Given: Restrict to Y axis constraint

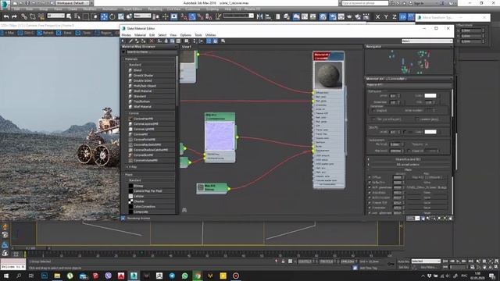Looking at the screenshot, I should tap(386, 16).
